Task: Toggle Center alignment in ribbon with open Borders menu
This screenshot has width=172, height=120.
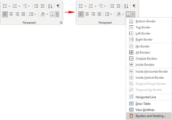Action: pos(87,14)
